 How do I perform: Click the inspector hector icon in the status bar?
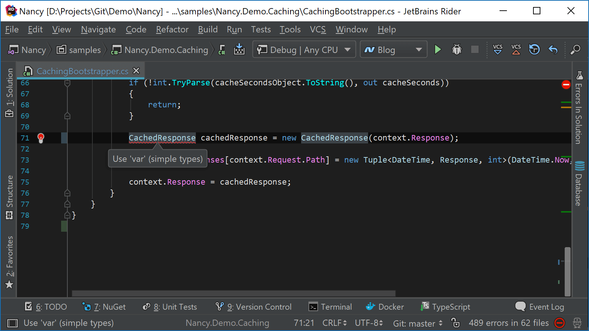(577, 323)
